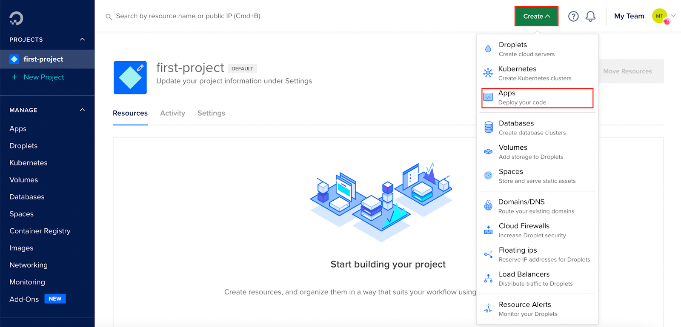Open Container Registry in the sidebar
This screenshot has height=327, width=681.
pyautogui.click(x=40, y=231)
